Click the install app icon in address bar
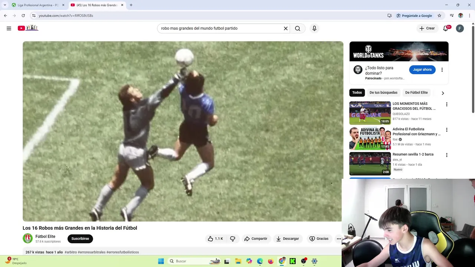The width and height of the screenshot is (475, 267). tap(390, 16)
